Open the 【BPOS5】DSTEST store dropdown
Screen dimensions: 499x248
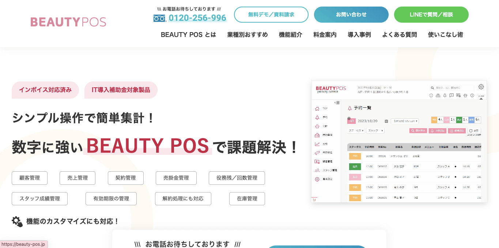coord(405,121)
